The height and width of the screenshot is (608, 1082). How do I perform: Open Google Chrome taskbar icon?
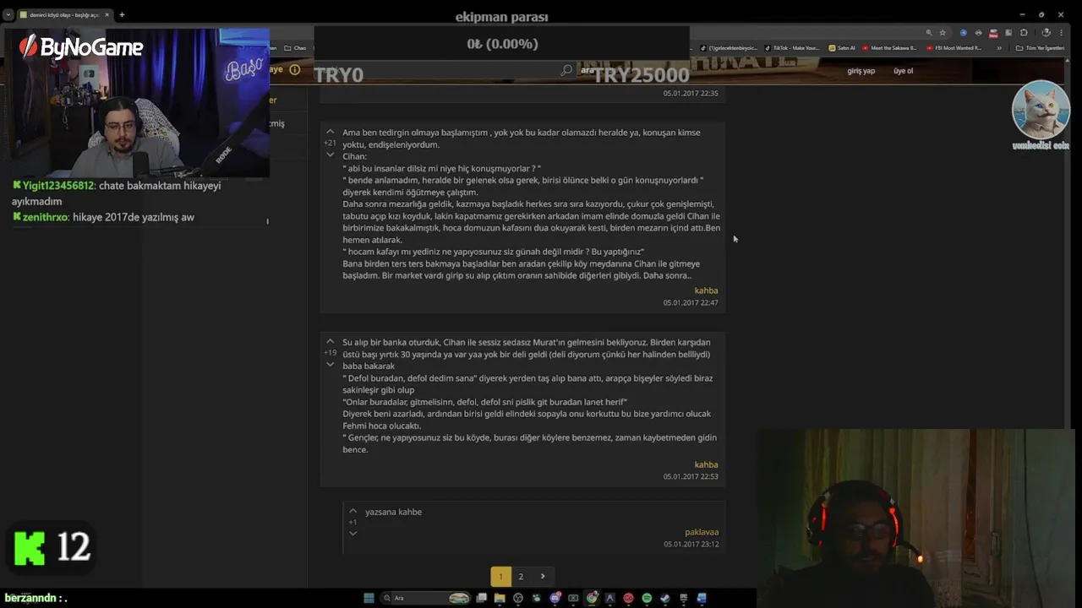[592, 598]
